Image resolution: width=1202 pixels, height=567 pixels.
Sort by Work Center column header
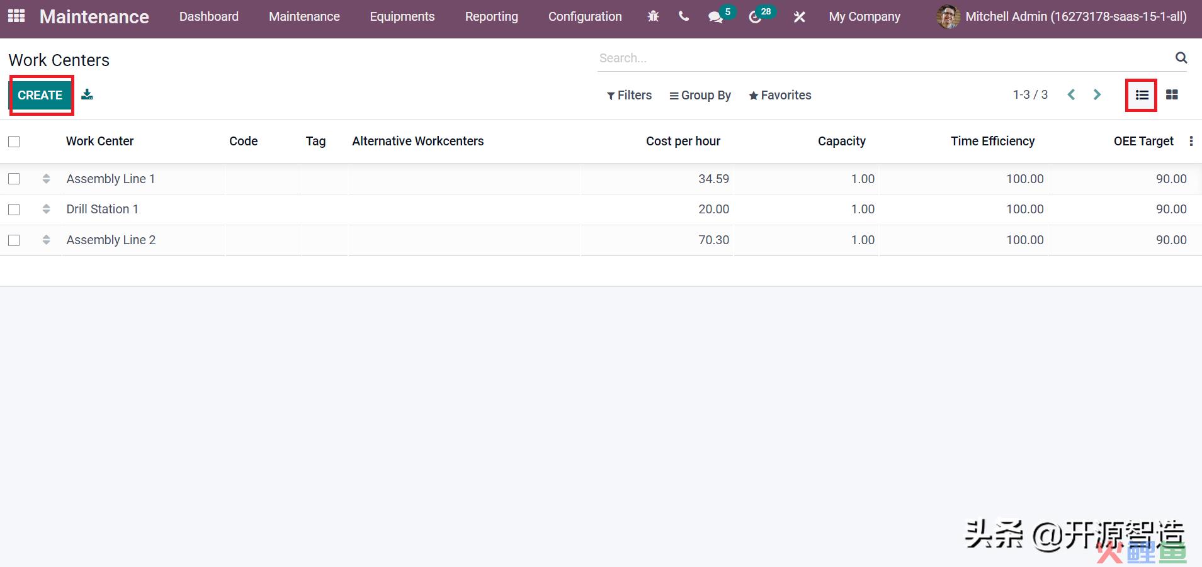(x=99, y=141)
